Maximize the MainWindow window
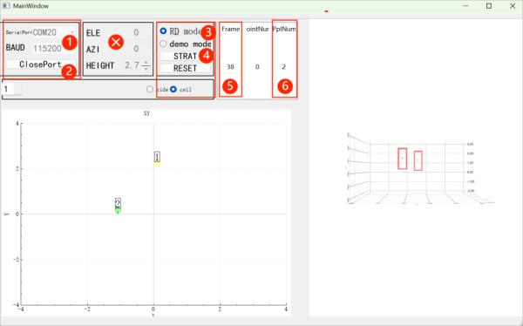The height and width of the screenshot is (326, 523). (x=489, y=6)
